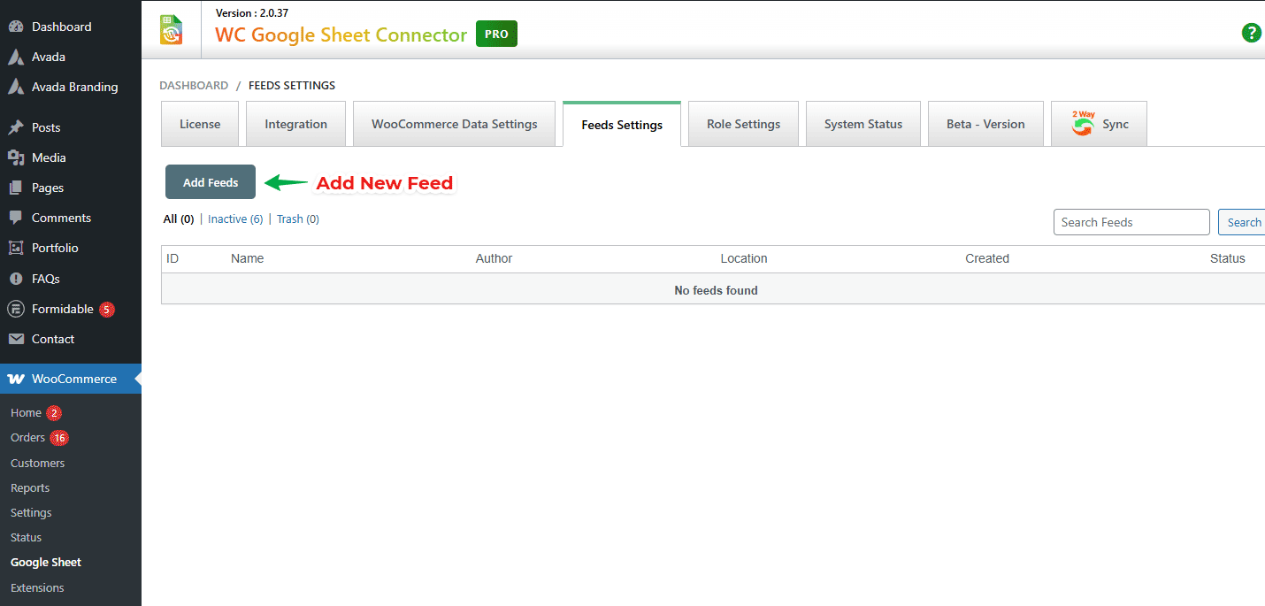Open the System Status tab
This screenshot has height=606, width=1265.
[862, 124]
